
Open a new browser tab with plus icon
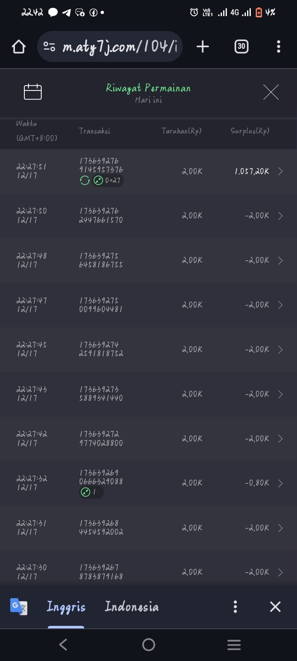click(203, 47)
